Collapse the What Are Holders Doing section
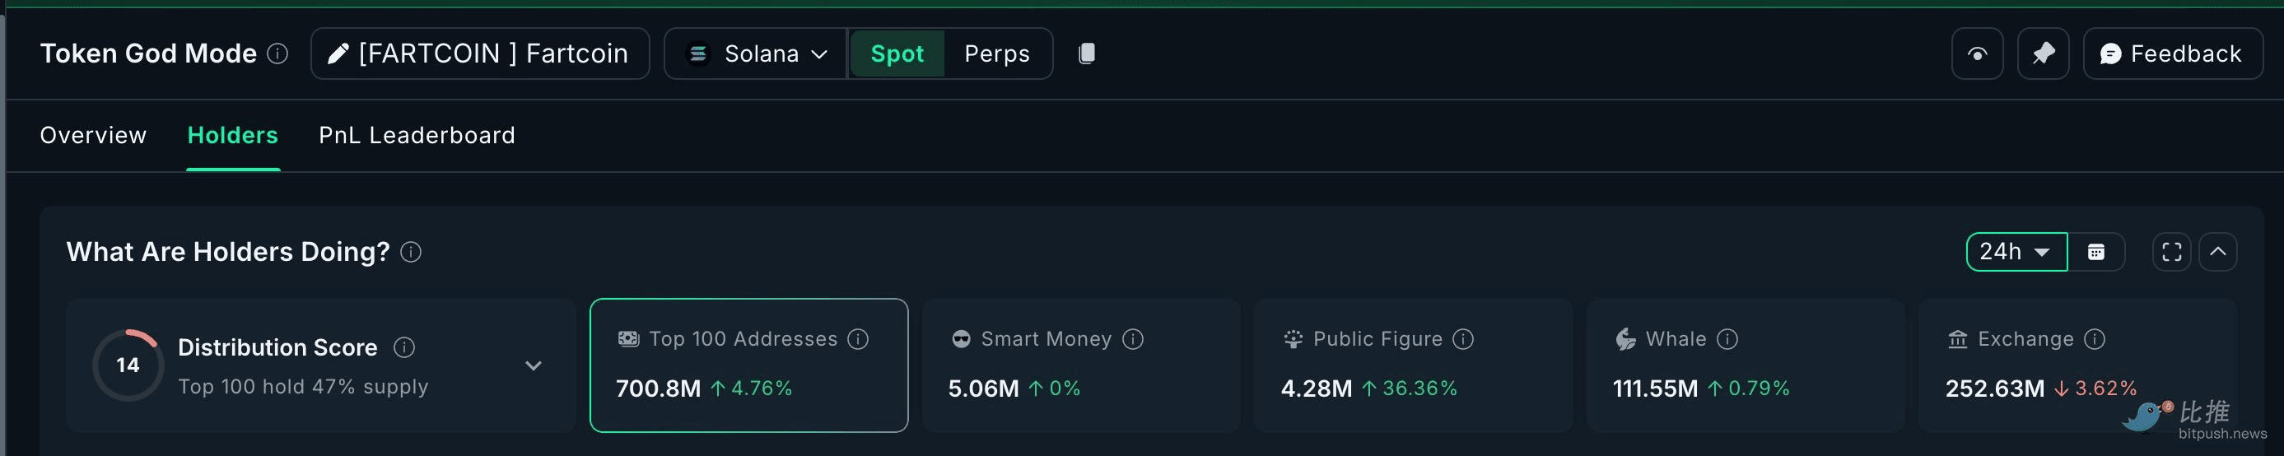The width and height of the screenshot is (2284, 456). (2217, 252)
